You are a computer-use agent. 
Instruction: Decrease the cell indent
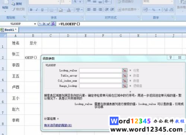click(x=106, y=10)
